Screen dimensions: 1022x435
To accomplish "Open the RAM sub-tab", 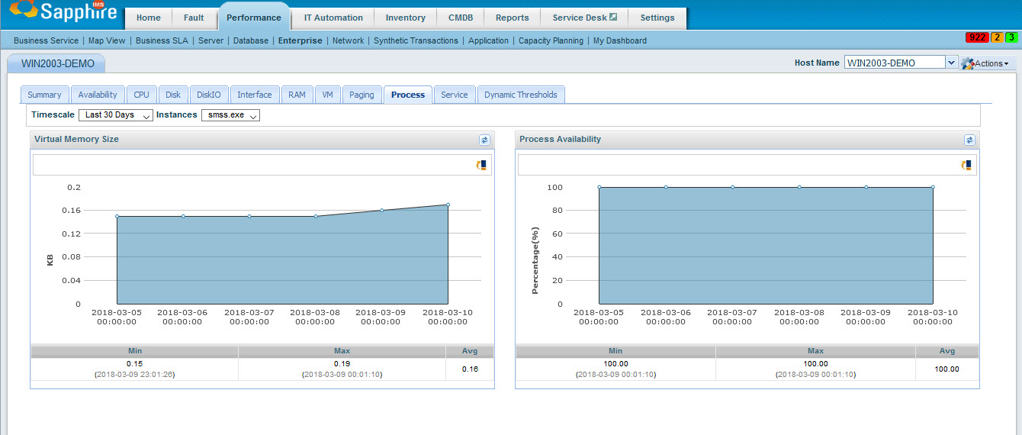I will (297, 95).
